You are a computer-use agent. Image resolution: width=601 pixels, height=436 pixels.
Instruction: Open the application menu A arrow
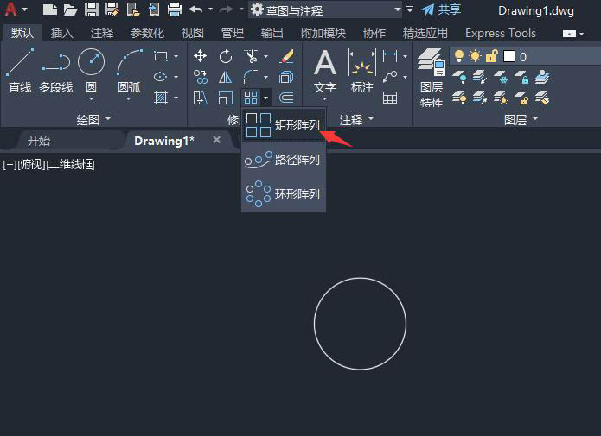[x=25, y=9]
